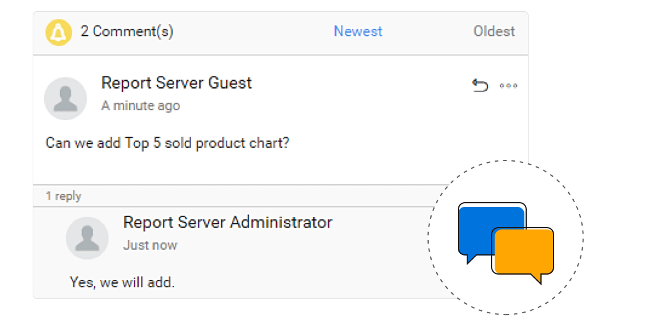Image resolution: width=654 pixels, height=321 pixels.
Task: Click the Report Server Guest avatar
Action: (x=65, y=98)
